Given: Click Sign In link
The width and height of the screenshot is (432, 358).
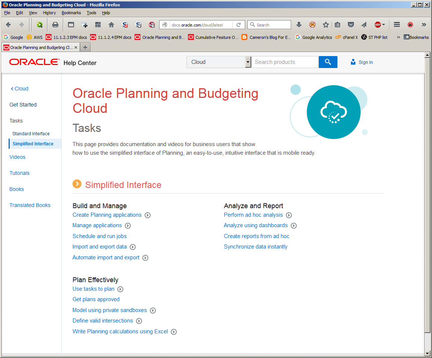Looking at the screenshot, I should click(x=362, y=62).
